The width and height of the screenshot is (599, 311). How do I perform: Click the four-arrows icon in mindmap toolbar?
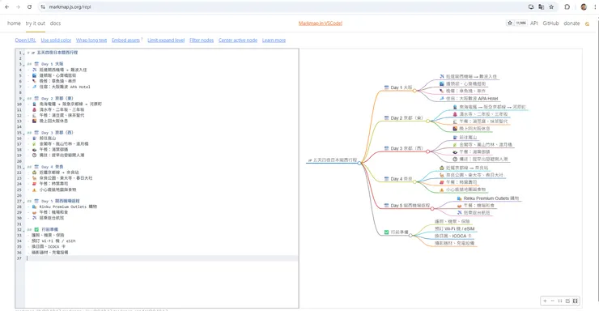pos(576,301)
